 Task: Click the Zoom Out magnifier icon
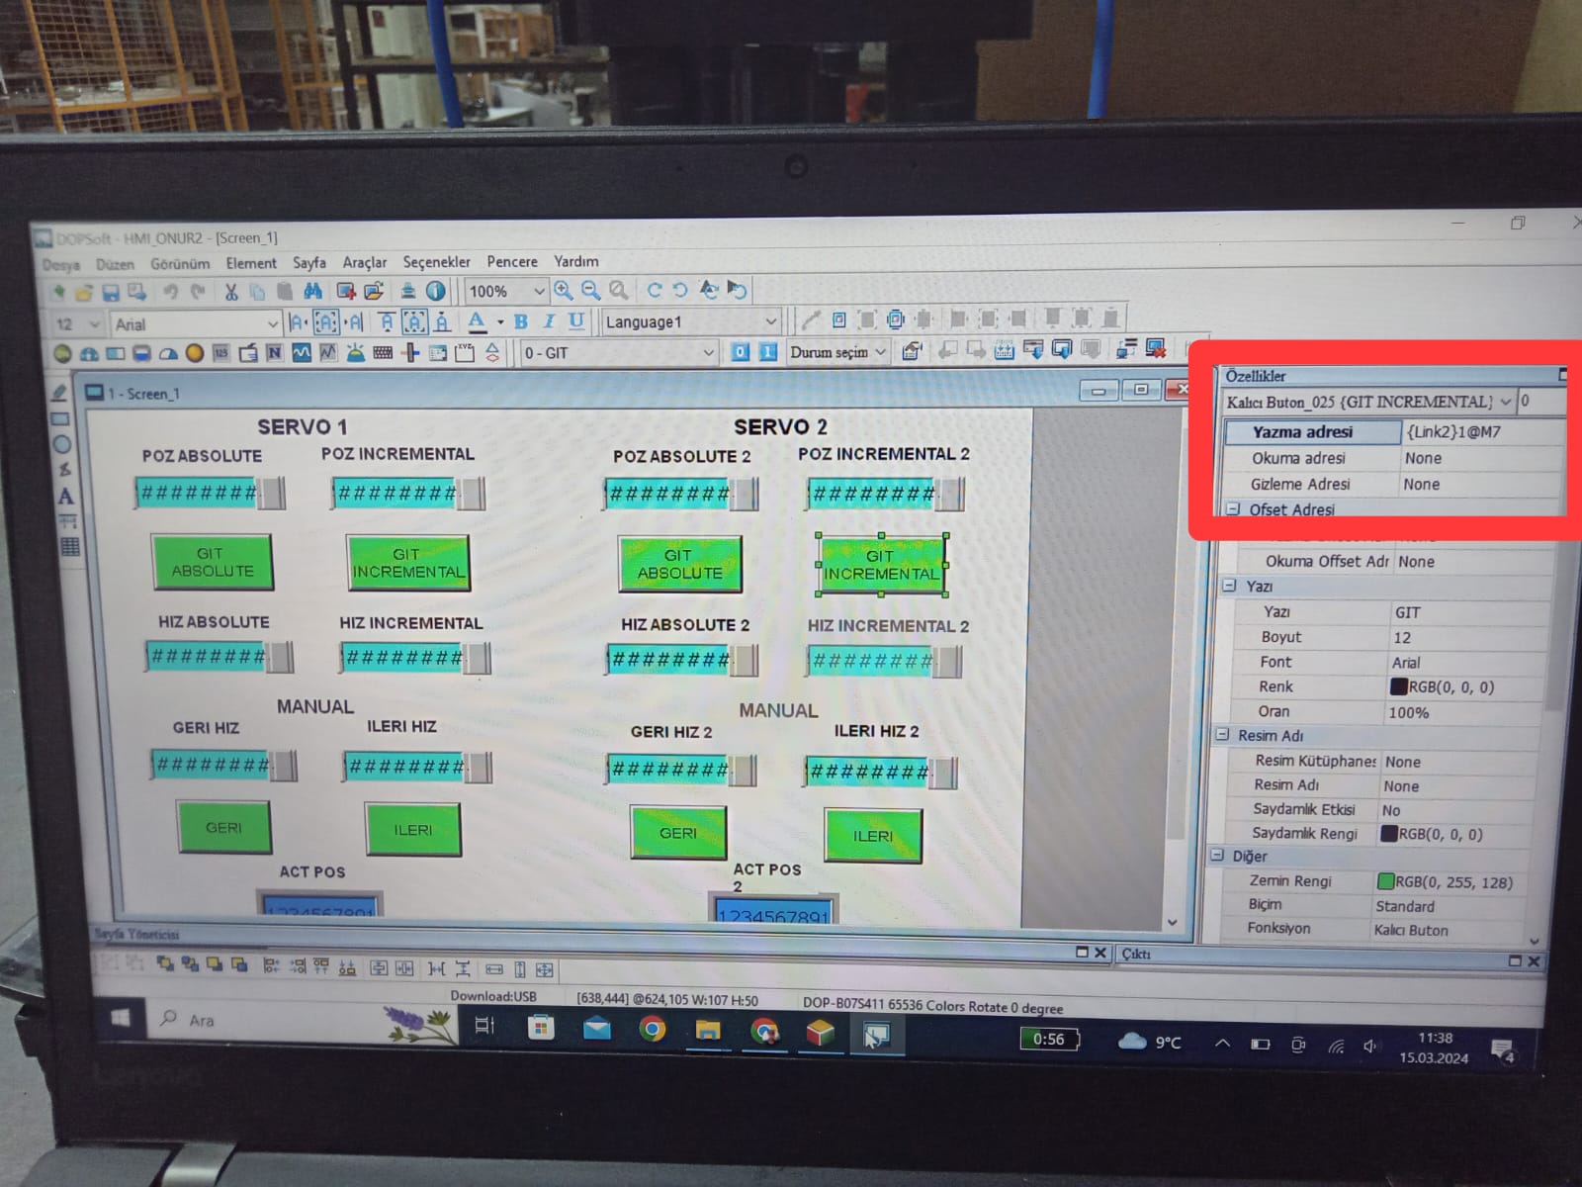590,290
